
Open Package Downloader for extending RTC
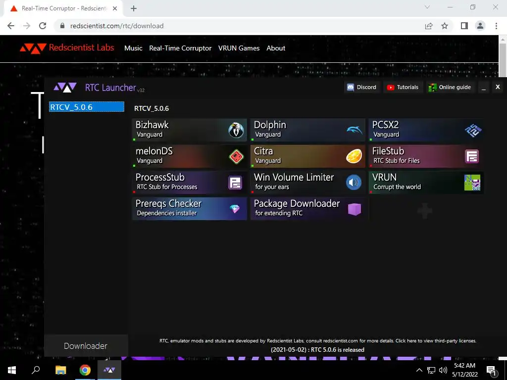pyautogui.click(x=308, y=209)
